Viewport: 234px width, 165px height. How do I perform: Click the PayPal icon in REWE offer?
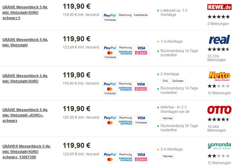[110, 15]
